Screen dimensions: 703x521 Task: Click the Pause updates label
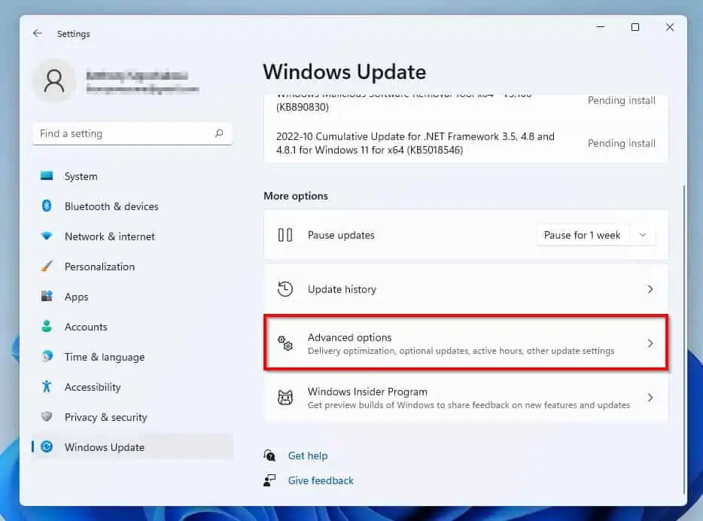coord(341,235)
